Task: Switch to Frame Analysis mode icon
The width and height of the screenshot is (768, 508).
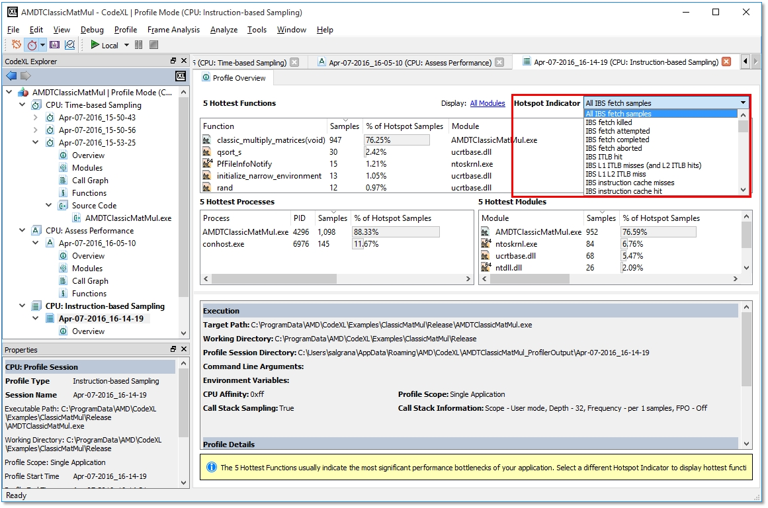Action: [x=54, y=45]
